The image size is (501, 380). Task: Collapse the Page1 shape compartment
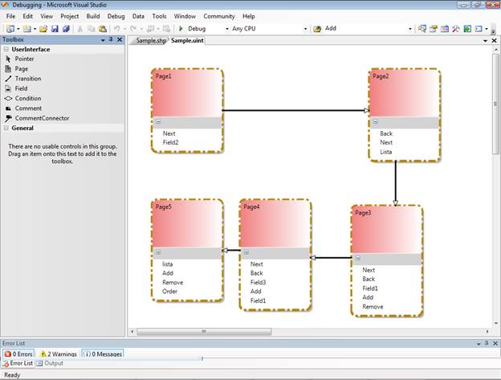158,123
